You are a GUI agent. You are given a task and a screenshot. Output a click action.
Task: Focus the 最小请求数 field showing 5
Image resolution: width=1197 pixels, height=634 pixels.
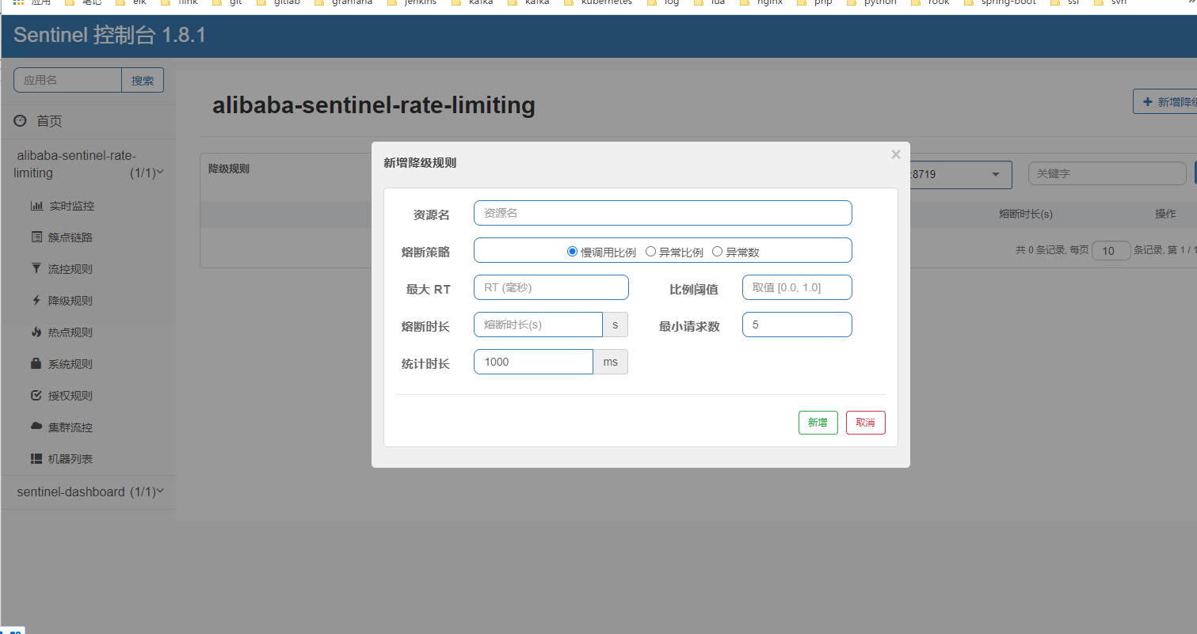(x=797, y=325)
